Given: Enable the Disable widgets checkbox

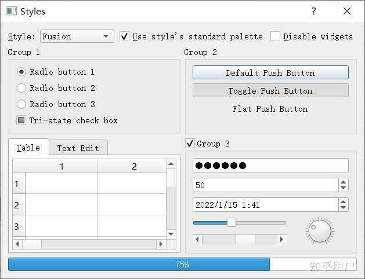Looking at the screenshot, I should 275,36.
